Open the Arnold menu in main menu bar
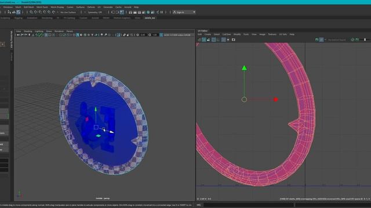371x208 pixels. [128, 7]
